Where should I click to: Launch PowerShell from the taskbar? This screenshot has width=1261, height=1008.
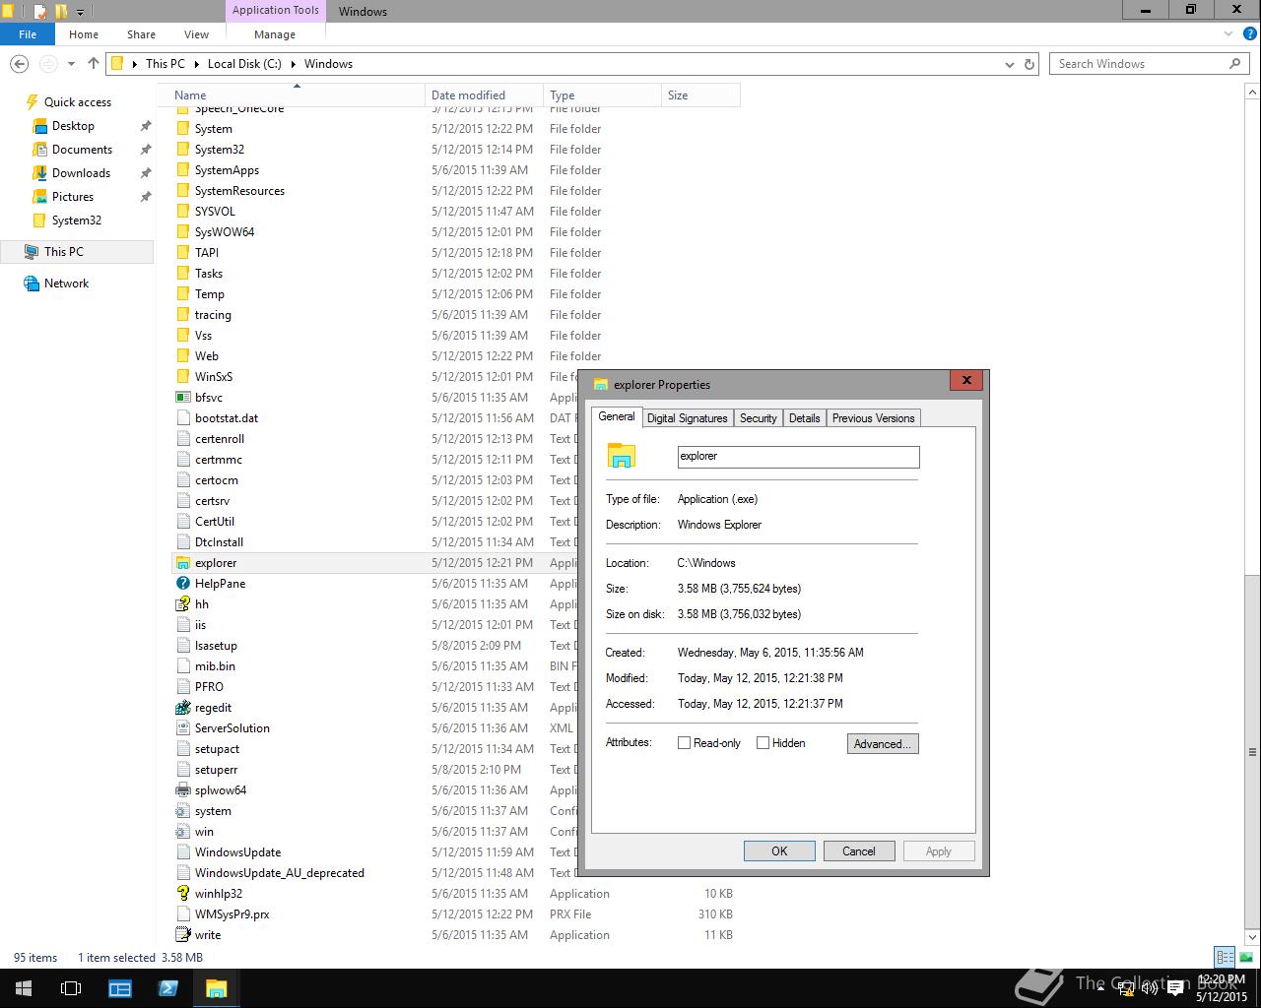tap(167, 988)
